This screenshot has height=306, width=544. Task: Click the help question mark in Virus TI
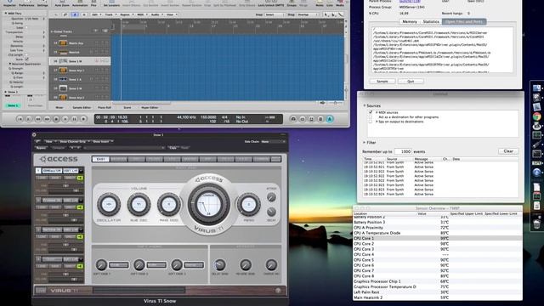click(278, 291)
